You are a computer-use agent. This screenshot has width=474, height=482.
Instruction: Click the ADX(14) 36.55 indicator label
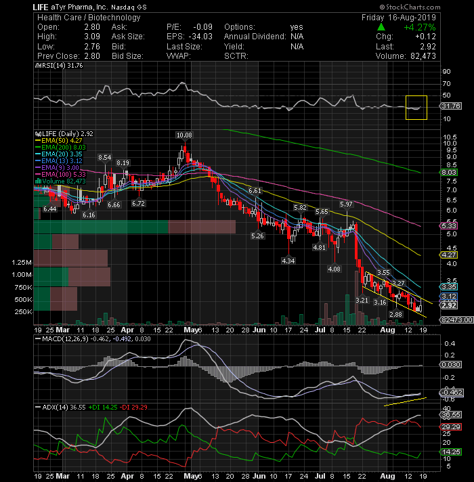click(64, 408)
